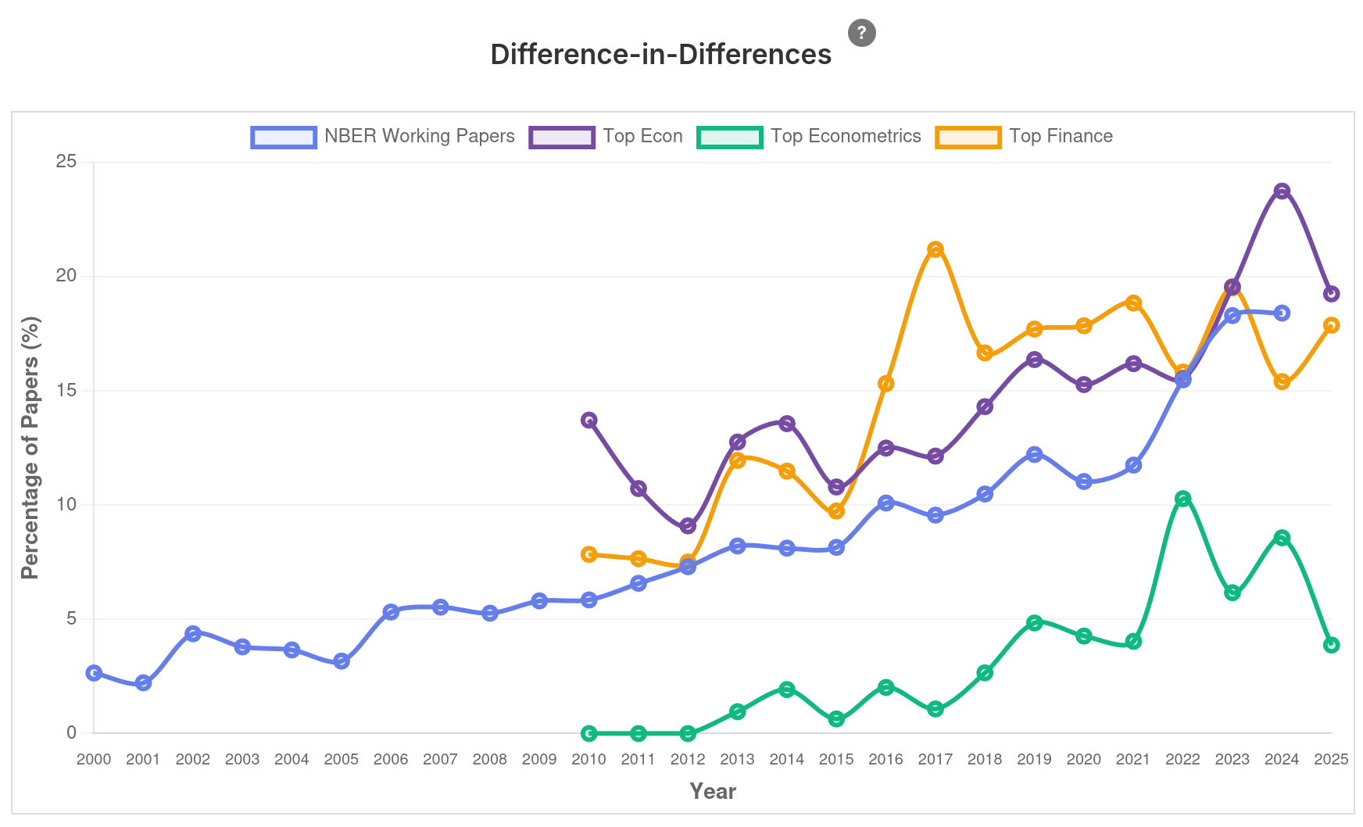Click the Top Finance 2017 peak data point
Screen dimensions: 1363x827
tap(935, 249)
